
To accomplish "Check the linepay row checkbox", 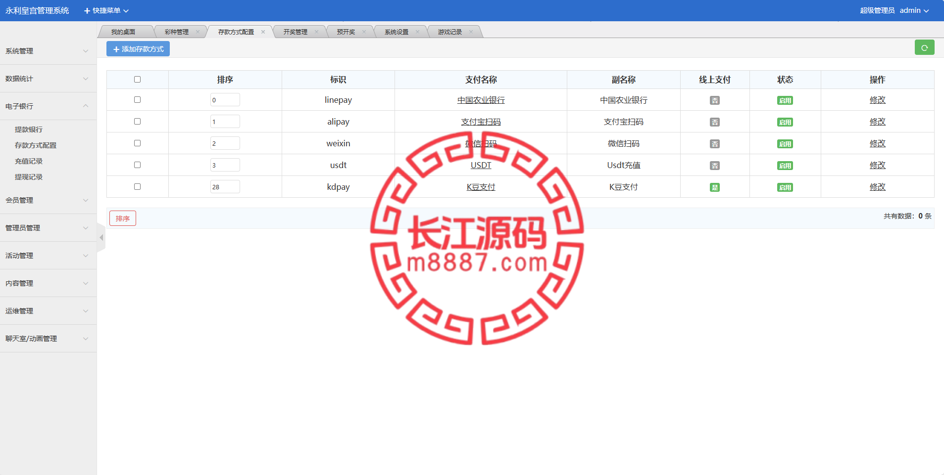I will (x=138, y=99).
